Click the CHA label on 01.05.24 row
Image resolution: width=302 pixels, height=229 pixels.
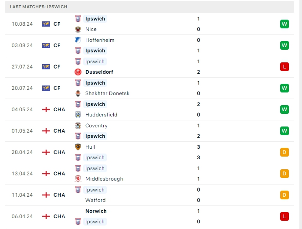click(59, 131)
